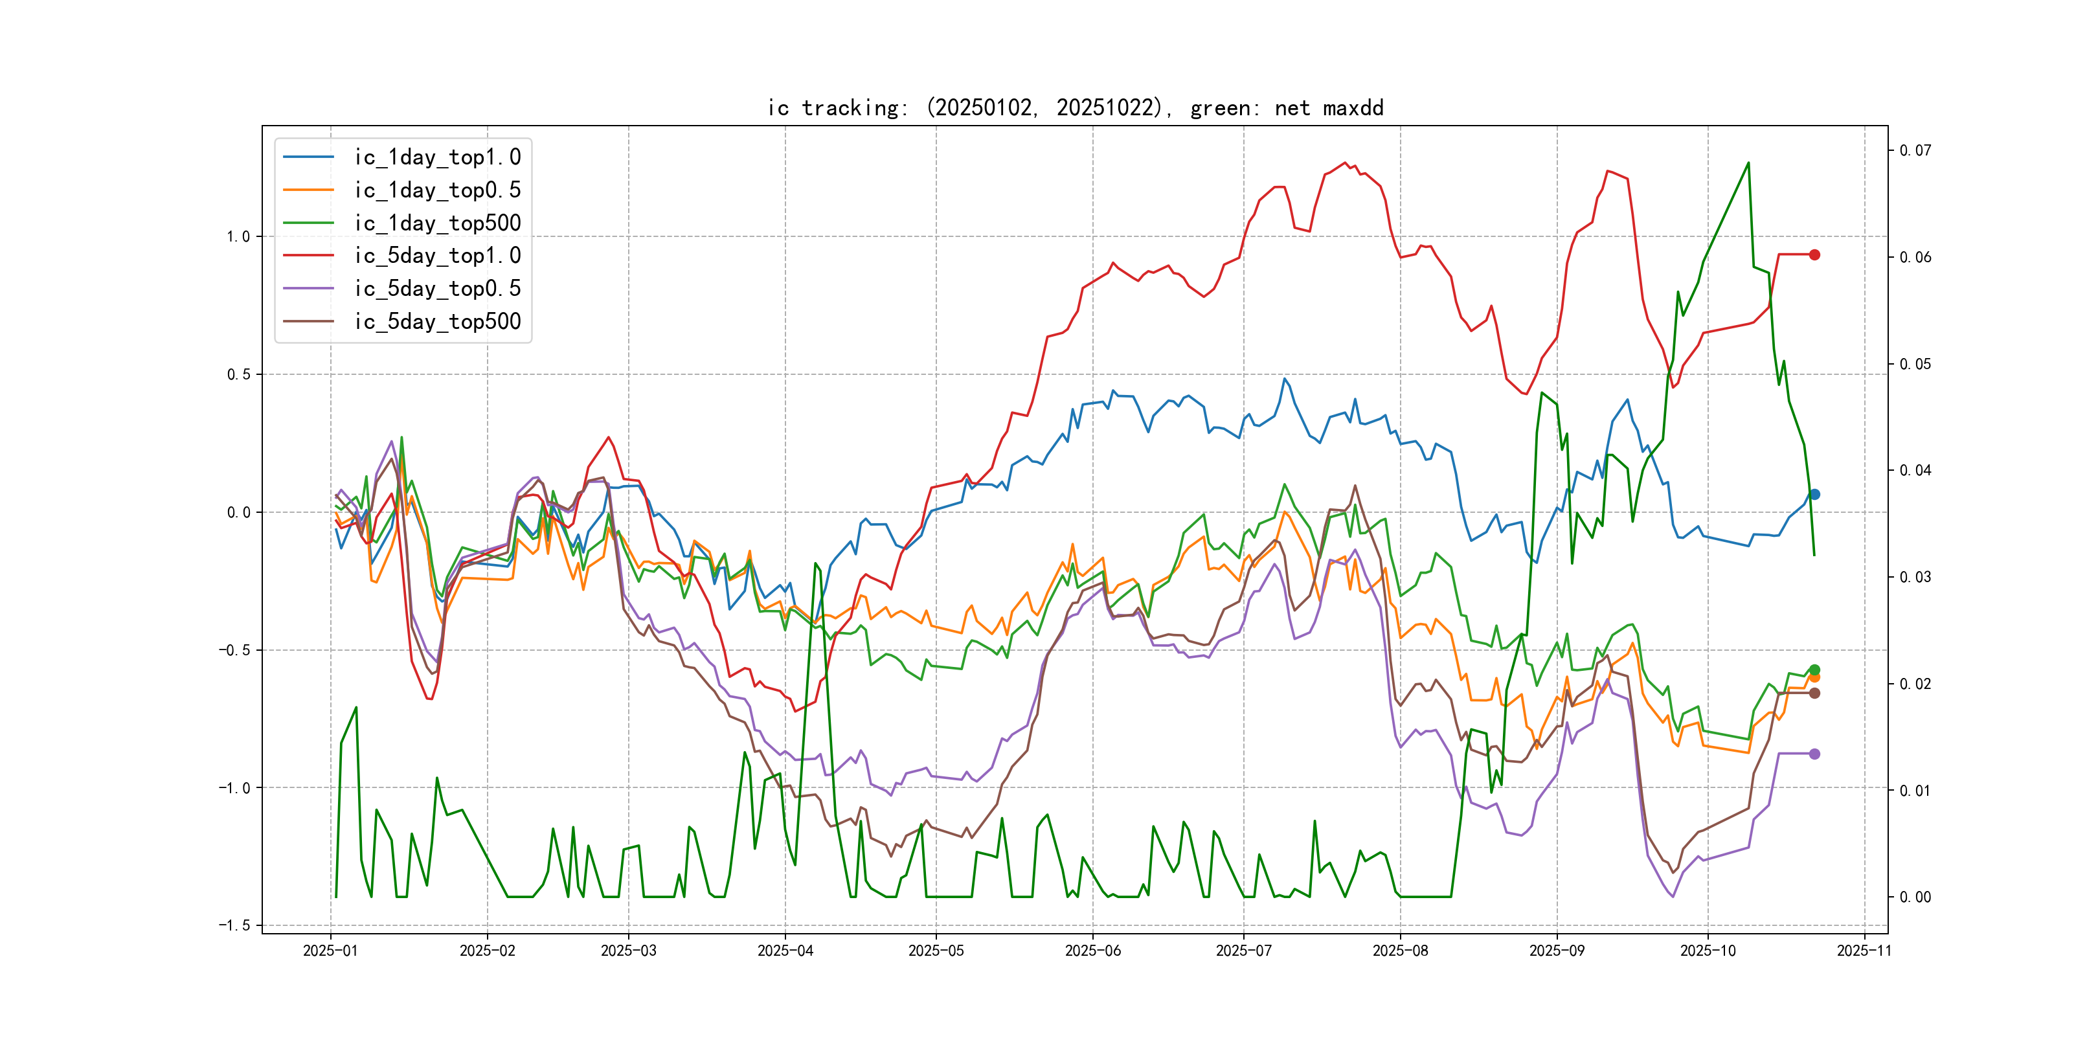Click the ic_5day_top1.0 legend label
2098x1049 pixels.
tap(437, 256)
